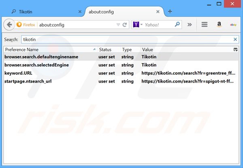Go back with the back arrow button

(x=9, y=25)
